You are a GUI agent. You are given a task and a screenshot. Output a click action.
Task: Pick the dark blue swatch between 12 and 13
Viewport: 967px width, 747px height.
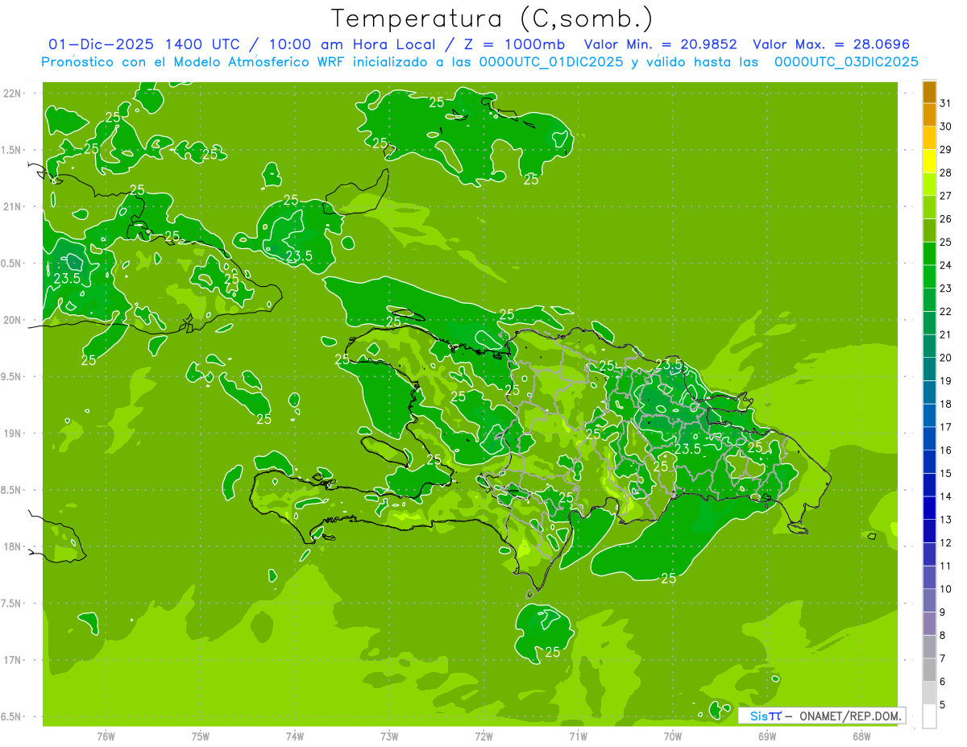(x=929, y=531)
